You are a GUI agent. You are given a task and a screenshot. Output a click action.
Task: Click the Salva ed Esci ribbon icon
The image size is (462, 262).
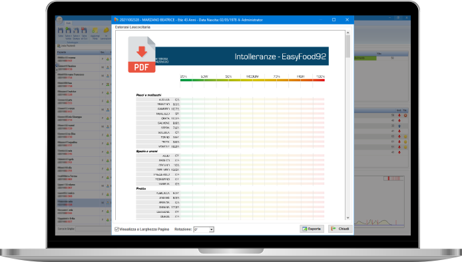coord(84,31)
